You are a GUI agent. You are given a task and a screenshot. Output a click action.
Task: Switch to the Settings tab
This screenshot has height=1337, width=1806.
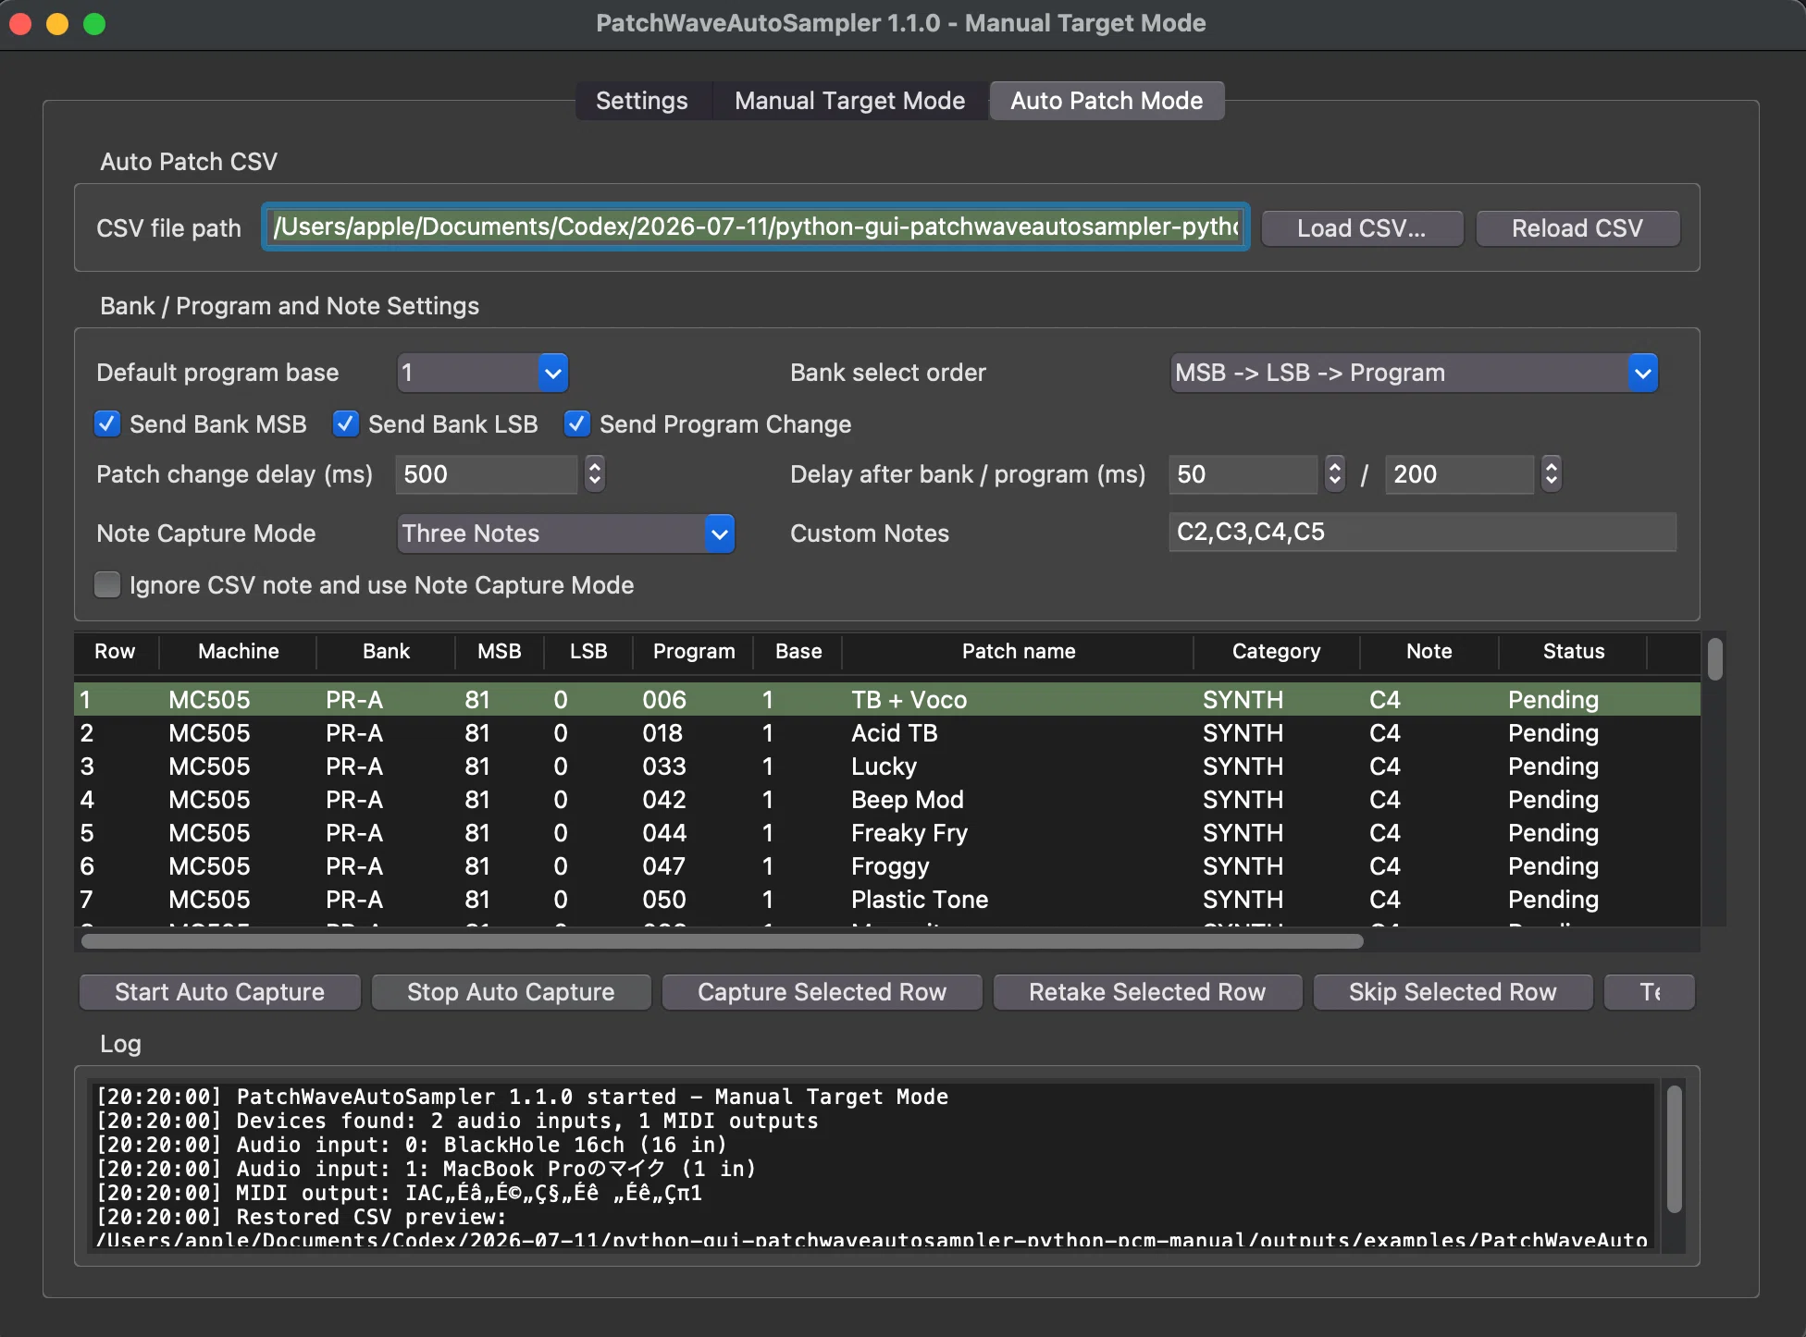coord(642,101)
